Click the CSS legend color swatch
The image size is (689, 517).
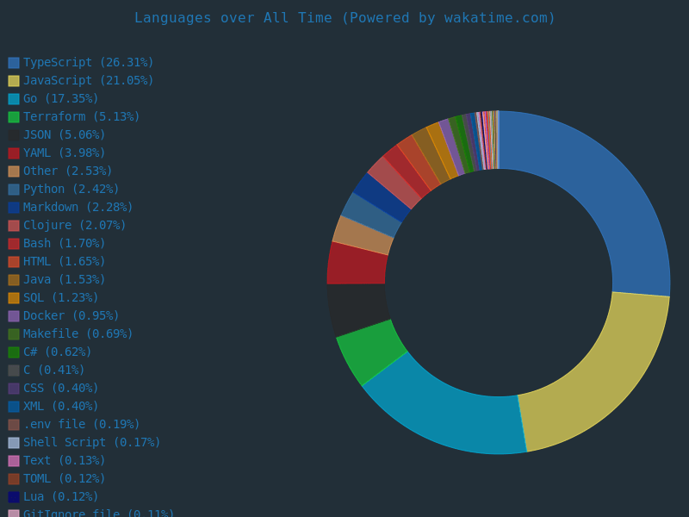tap(14, 389)
